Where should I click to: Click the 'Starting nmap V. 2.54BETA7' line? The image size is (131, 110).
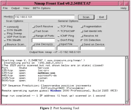43,60
